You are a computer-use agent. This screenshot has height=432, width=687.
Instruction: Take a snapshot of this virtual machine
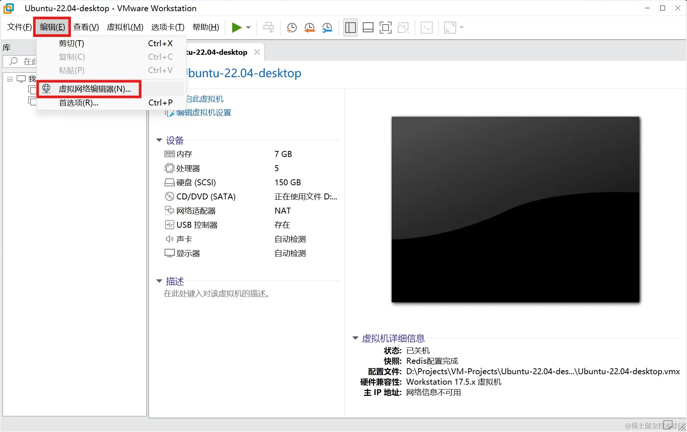[292, 27]
